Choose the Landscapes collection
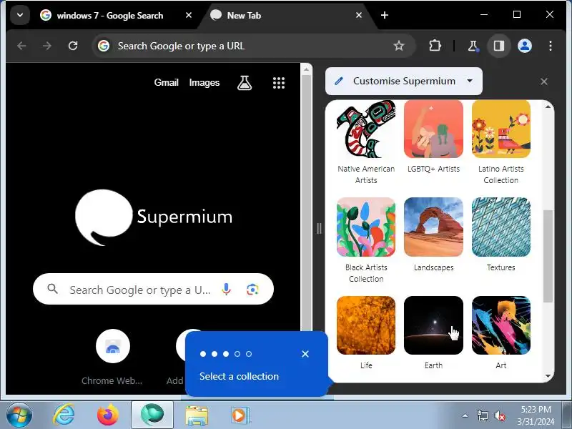Screen dimensions: 572x429 click(433, 235)
